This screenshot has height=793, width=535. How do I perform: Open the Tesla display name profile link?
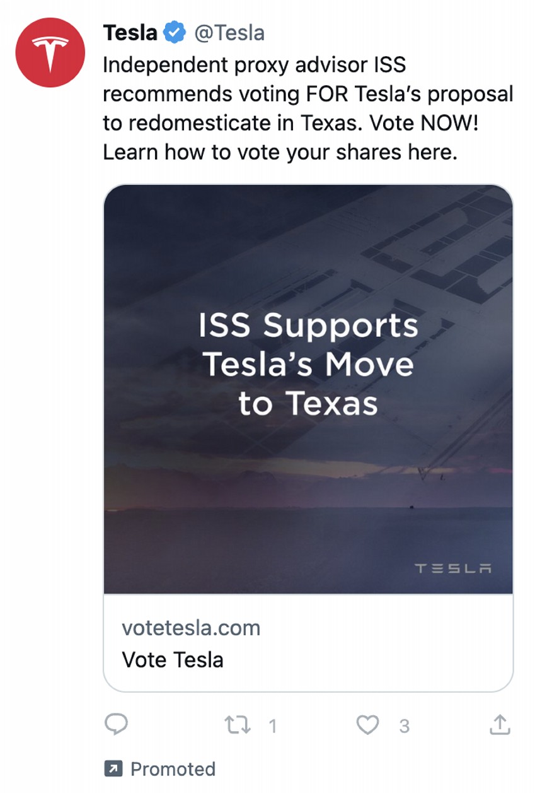click(x=130, y=33)
